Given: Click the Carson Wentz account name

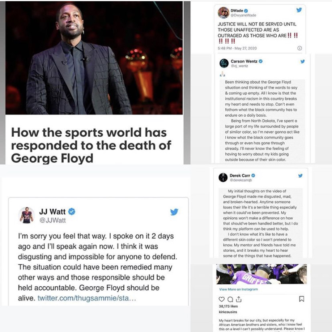Looking at the screenshot, I should click(244, 61).
